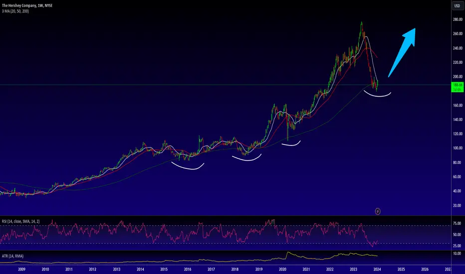Click the 240.00 price axis label
465x274 pixels.
click(x=458, y=48)
